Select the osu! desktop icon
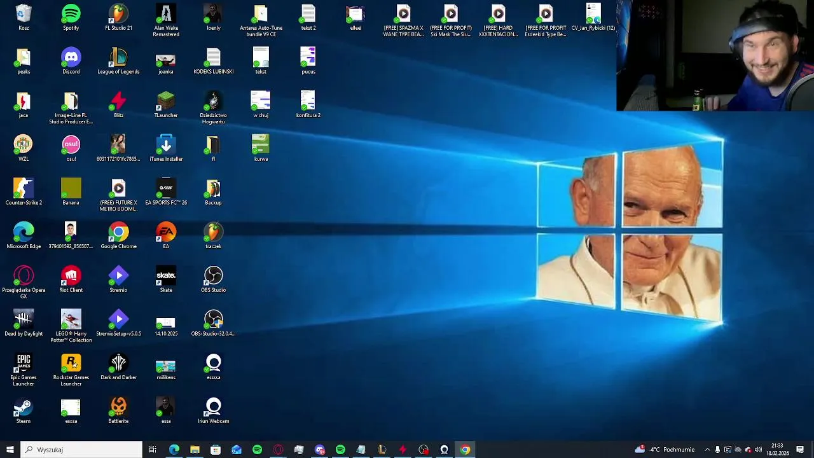Viewport: 814px width, 458px height. pos(71,148)
